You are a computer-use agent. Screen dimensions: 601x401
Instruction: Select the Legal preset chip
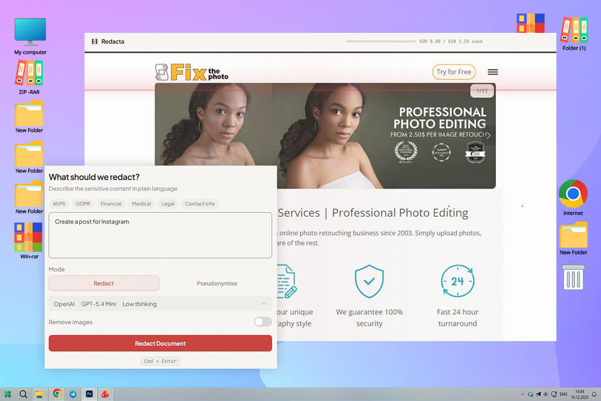(168, 204)
